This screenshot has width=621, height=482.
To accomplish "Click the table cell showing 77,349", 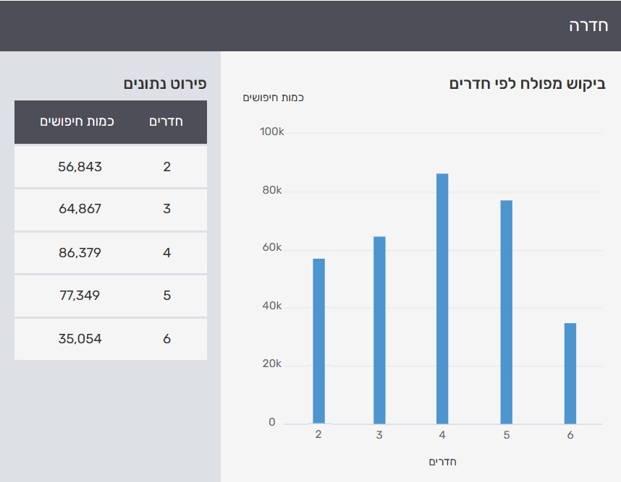I will [x=80, y=296].
